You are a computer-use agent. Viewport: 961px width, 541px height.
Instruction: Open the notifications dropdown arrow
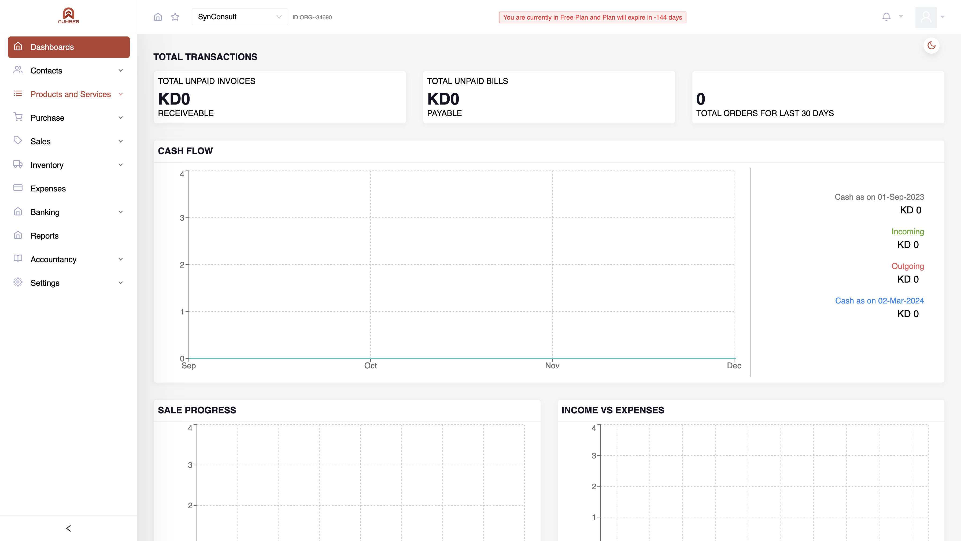pos(901,17)
